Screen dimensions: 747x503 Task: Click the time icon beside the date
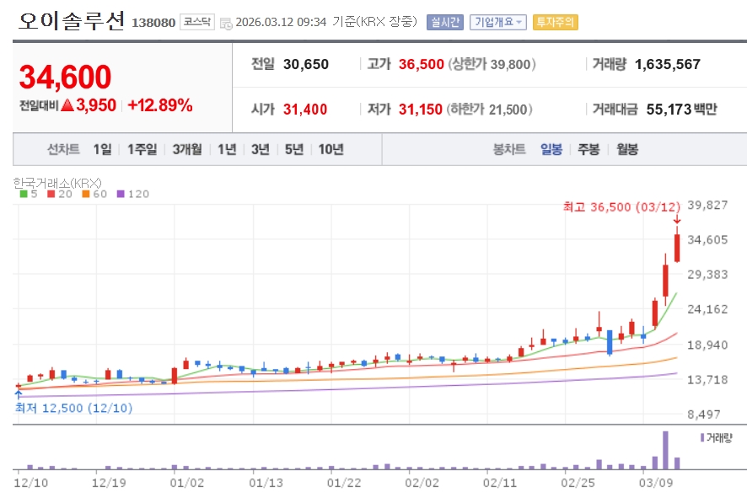(225, 23)
